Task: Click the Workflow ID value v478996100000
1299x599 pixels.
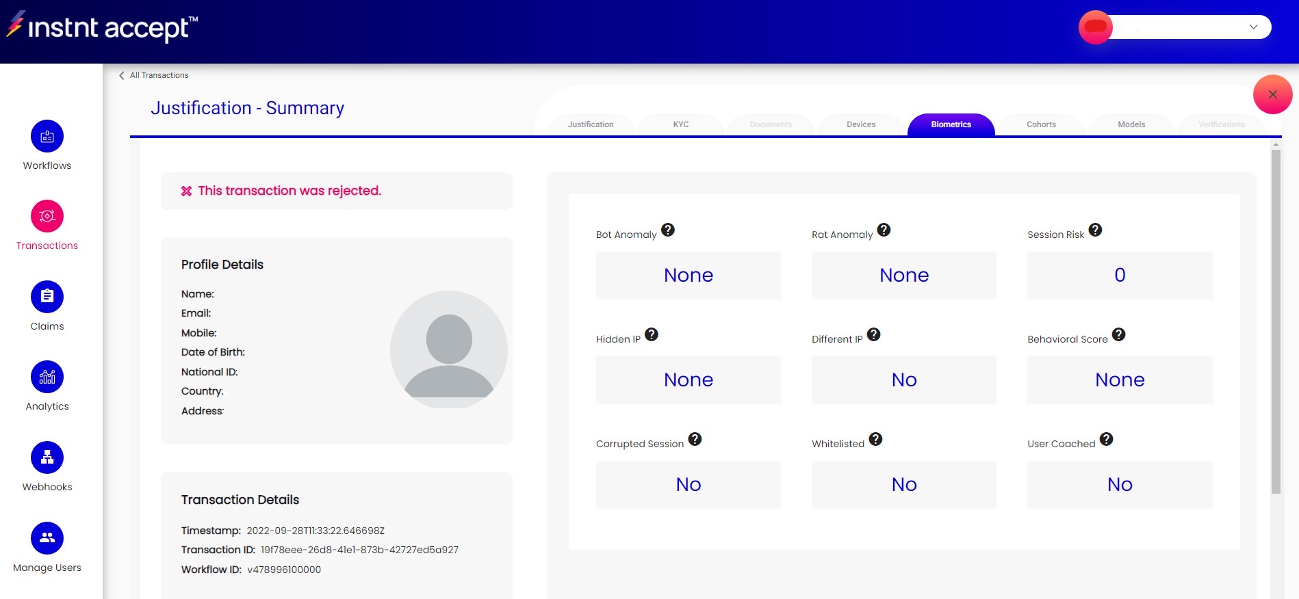Action: pyautogui.click(x=284, y=570)
